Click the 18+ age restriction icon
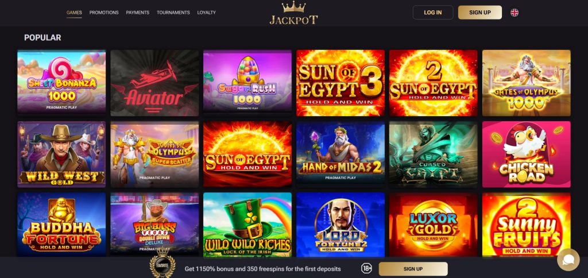Viewport: 588px width, 278px height. tap(366, 269)
